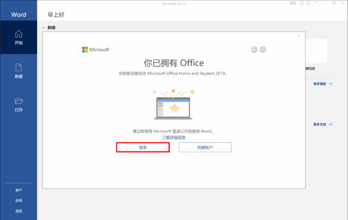Viewport: 348px width, 220px height.
Task: Click 登录 sign-in in the title bar
Action: coord(293,3)
